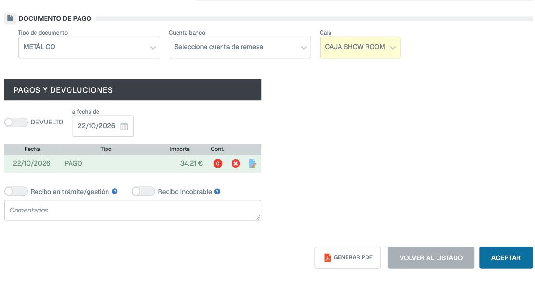535x291 pixels.
Task: Click the Pagos y Devoluciones header
Action: (133, 90)
